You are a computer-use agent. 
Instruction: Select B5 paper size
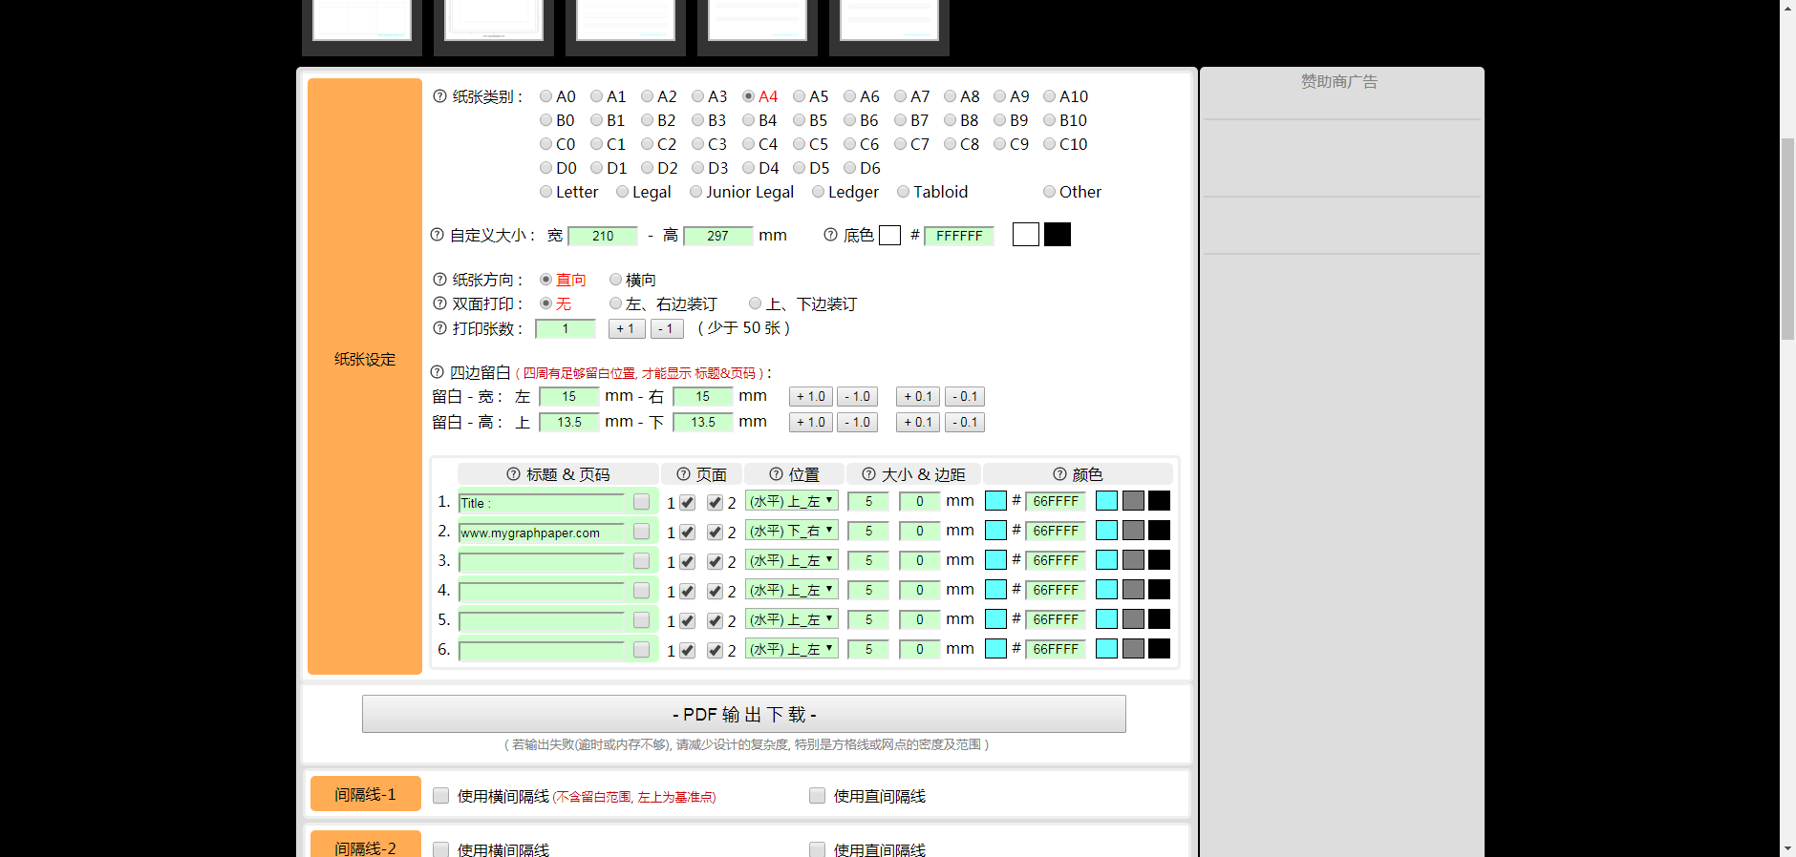click(x=800, y=120)
